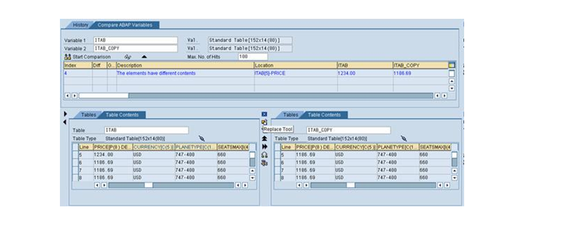Click the double right-arrow icon between tables

click(x=264, y=146)
